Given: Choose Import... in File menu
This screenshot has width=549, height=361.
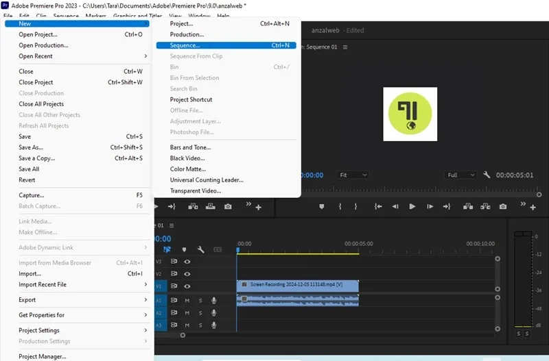Looking at the screenshot, I should [x=82, y=273].
